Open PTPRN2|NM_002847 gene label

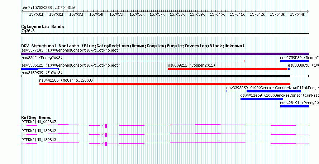point(39,122)
